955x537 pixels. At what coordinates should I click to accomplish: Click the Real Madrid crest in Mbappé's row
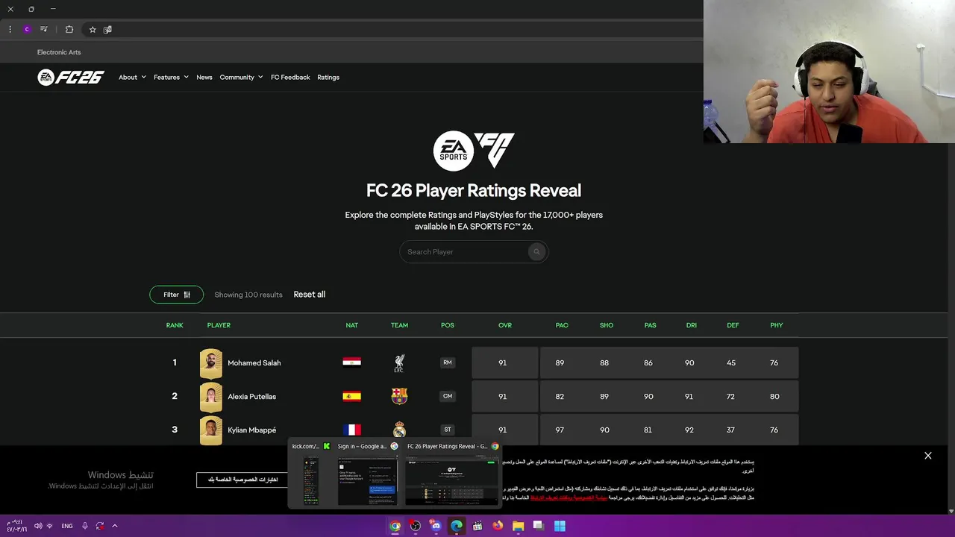point(399,430)
